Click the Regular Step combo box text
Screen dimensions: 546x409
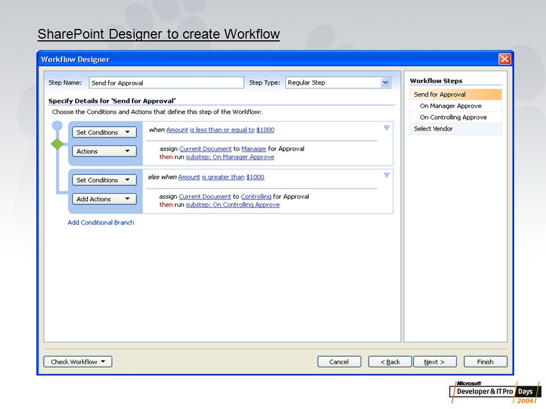(307, 83)
